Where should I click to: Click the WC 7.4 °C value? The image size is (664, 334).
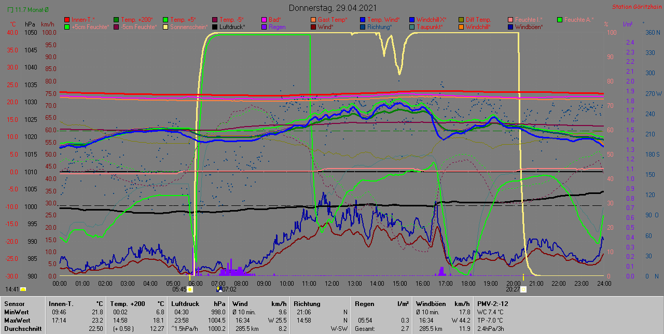point(490,312)
